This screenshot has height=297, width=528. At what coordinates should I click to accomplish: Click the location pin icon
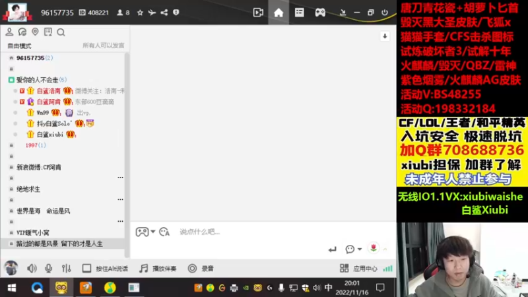click(35, 32)
